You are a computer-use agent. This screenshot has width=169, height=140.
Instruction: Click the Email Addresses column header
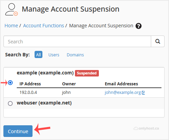coord(121,84)
